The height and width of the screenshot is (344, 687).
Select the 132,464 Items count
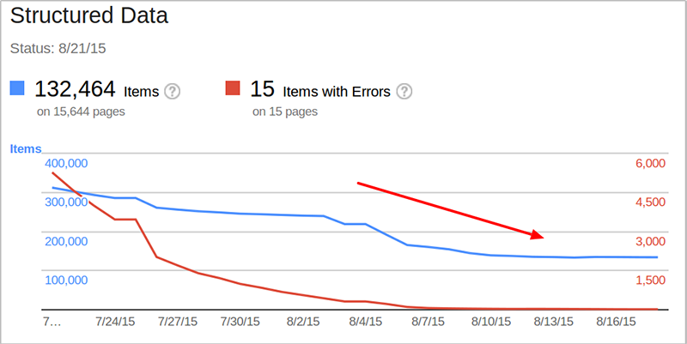point(96,89)
